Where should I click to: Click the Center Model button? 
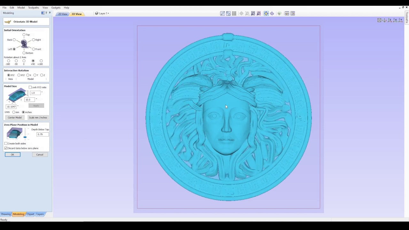(14, 117)
